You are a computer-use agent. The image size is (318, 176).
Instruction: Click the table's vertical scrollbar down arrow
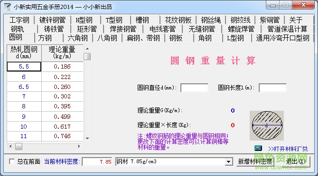click(x=87, y=139)
